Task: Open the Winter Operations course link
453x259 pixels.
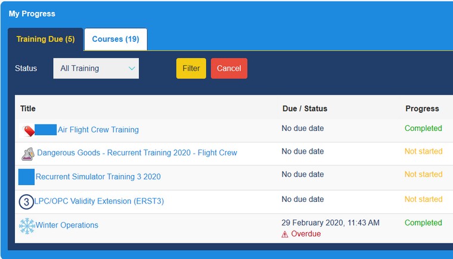Action: pos(67,225)
